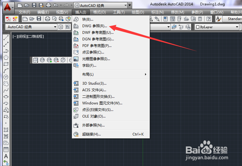The width and height of the screenshot is (242, 166).
Task: Click the Undo arrow icon
Action: pos(56,5)
